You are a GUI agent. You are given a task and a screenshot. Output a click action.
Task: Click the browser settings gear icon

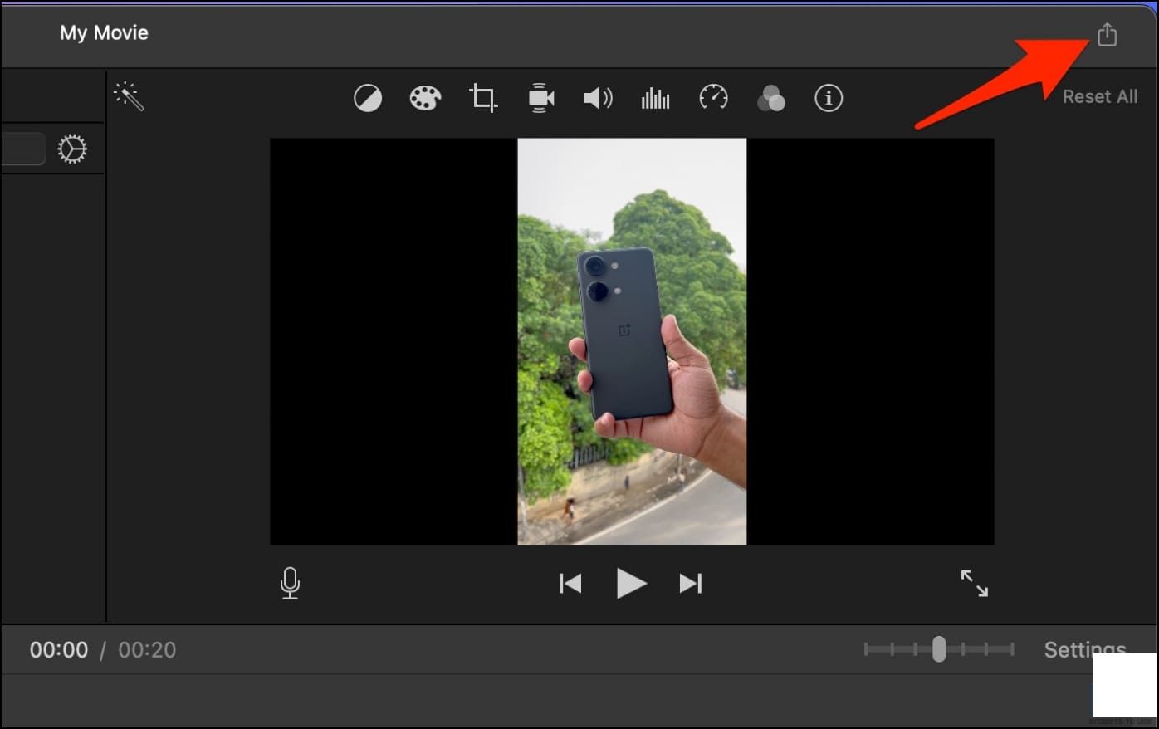[x=72, y=149]
